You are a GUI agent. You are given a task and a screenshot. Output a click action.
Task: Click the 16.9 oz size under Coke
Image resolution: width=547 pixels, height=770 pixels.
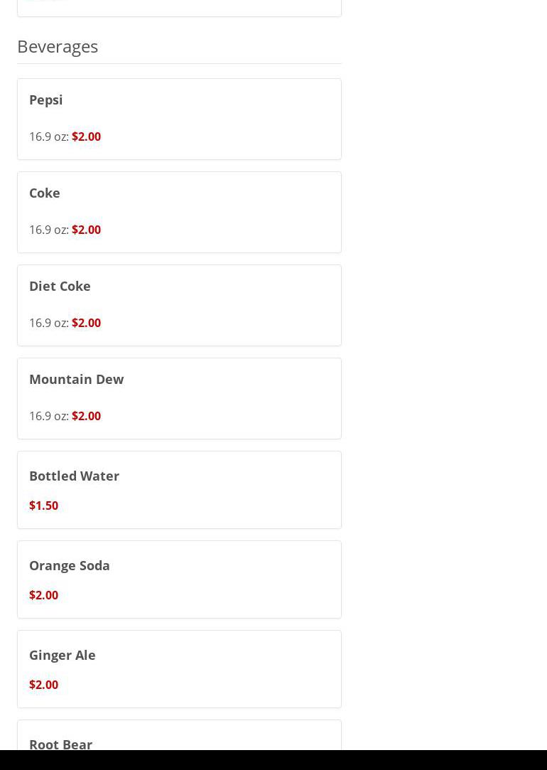[x=48, y=230]
